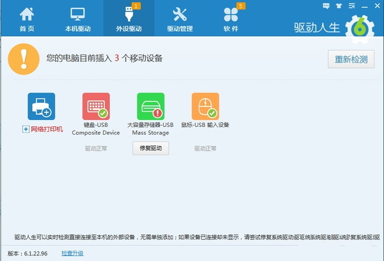This screenshot has height=261, width=384.
Task: Click the blue network printer icon
Action: (x=42, y=106)
